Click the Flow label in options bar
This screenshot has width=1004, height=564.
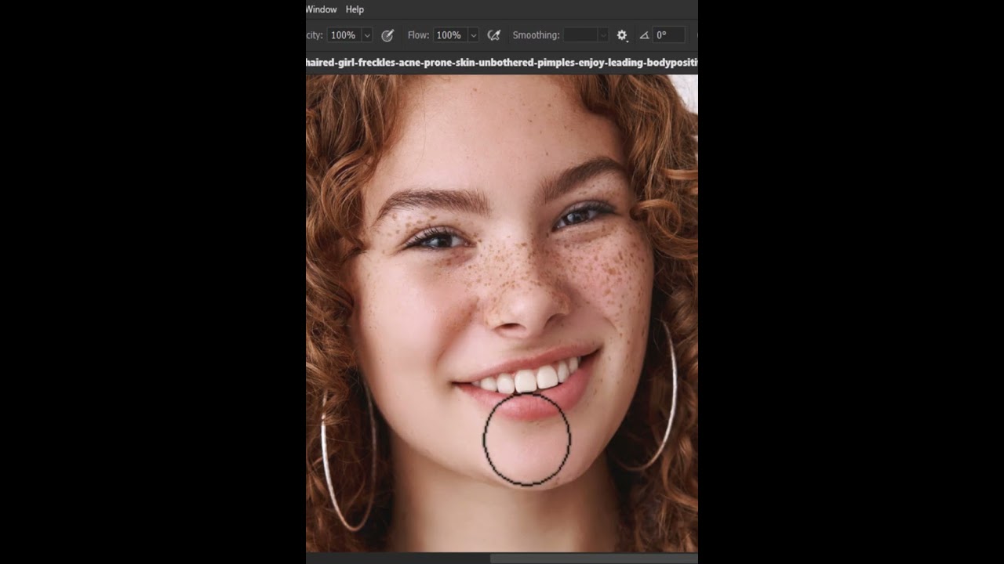[x=418, y=35]
